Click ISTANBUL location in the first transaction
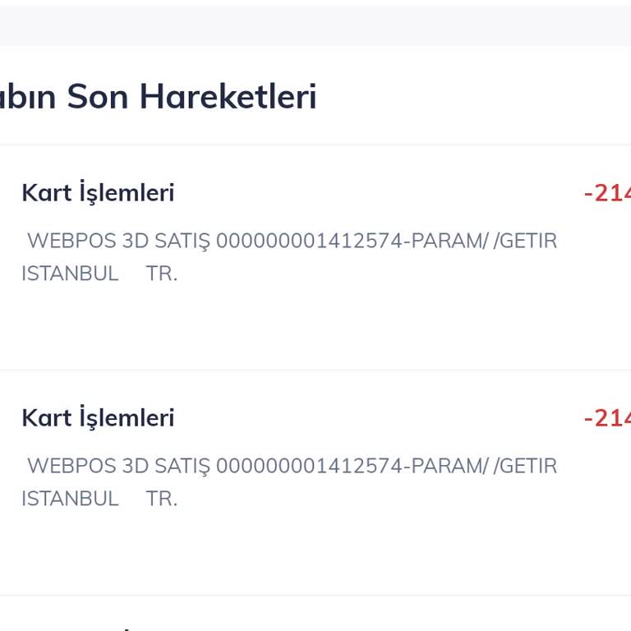The height and width of the screenshot is (631, 631). [70, 274]
